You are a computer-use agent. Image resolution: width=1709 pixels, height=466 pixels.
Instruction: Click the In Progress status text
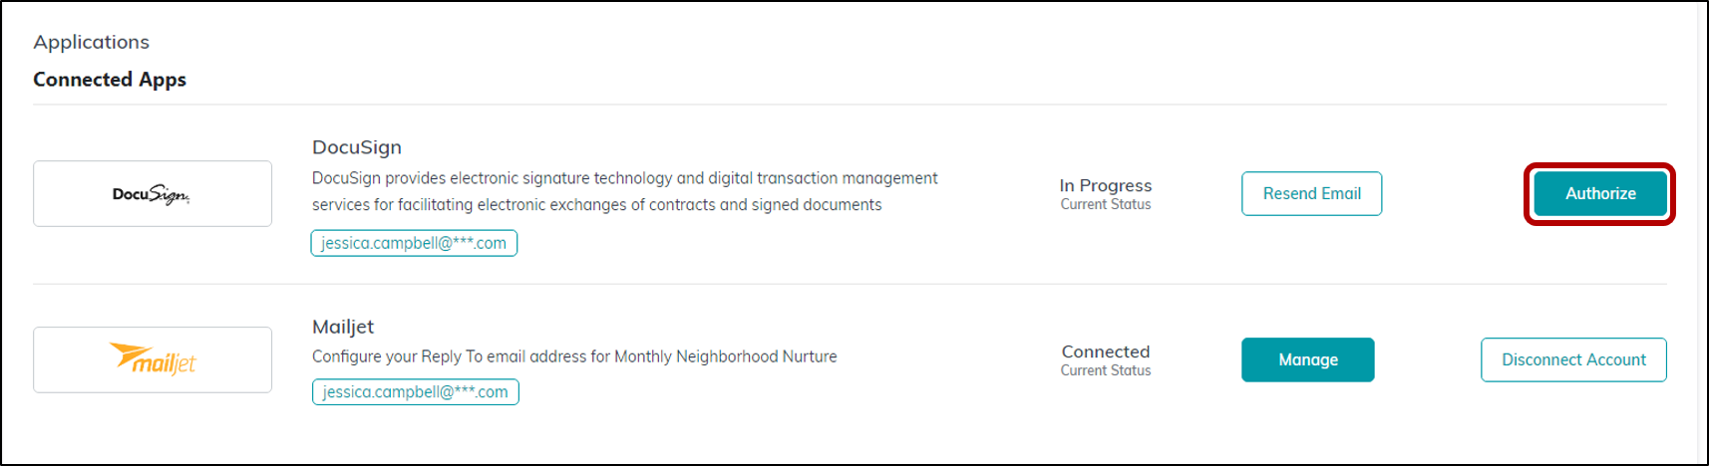coord(1106,185)
